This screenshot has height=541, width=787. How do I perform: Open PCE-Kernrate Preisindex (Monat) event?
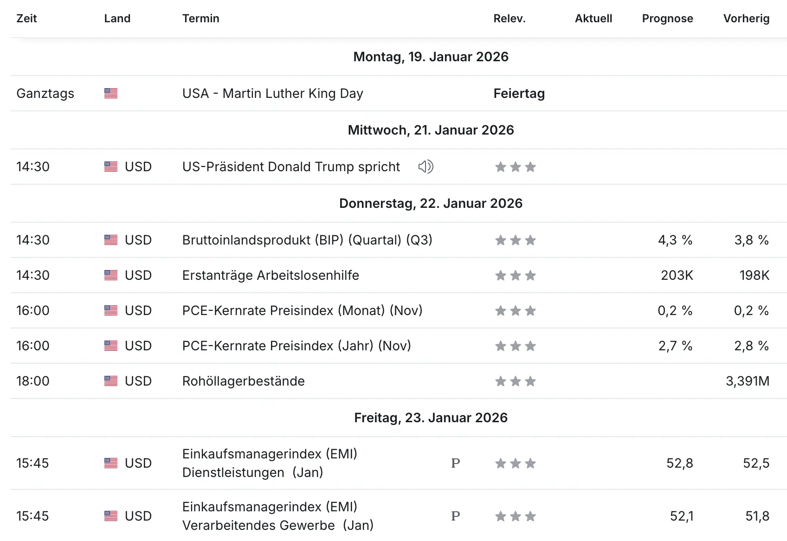(302, 310)
